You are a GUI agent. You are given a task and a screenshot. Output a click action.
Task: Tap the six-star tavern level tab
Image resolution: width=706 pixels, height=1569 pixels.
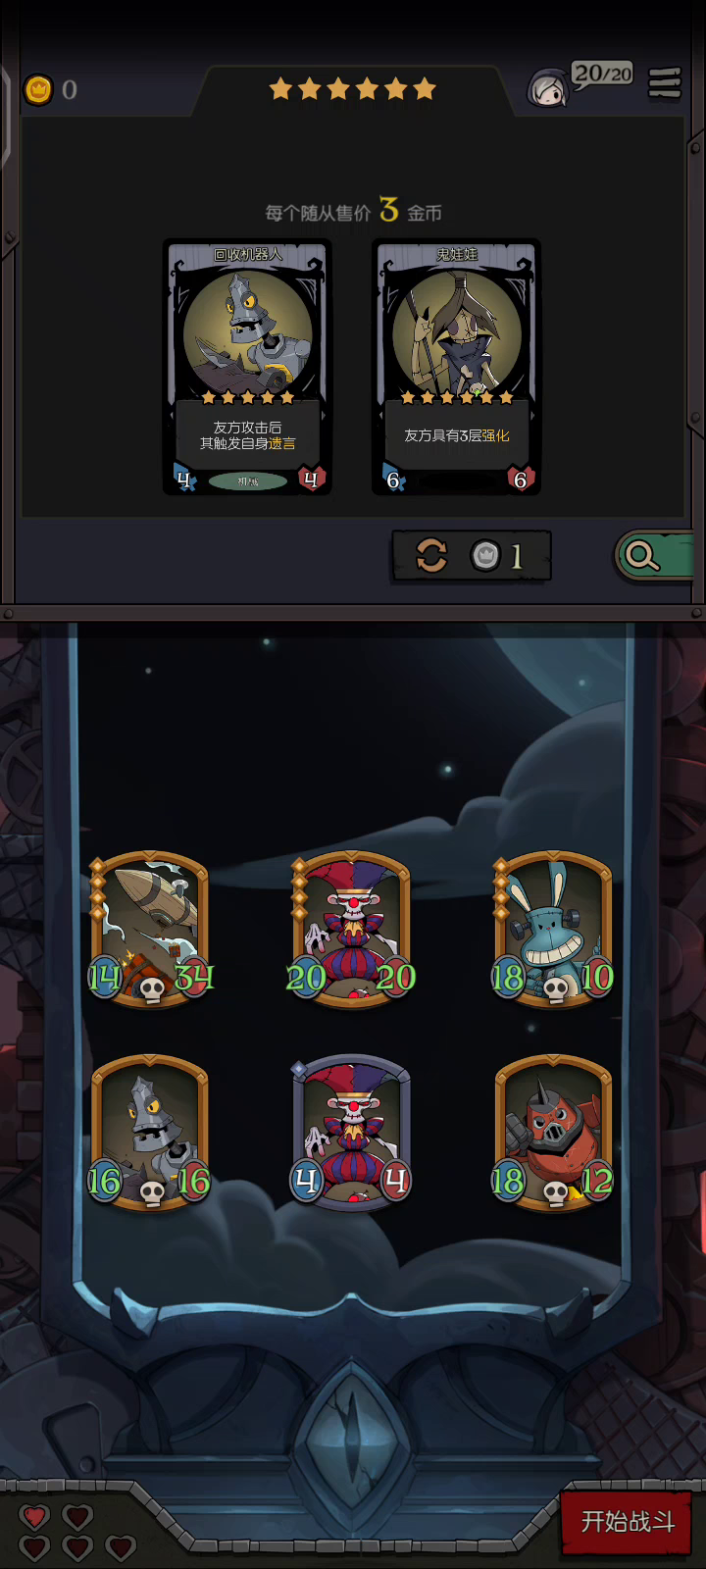point(352,90)
